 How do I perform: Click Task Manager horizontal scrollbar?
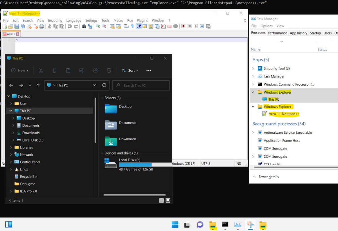[296, 167]
